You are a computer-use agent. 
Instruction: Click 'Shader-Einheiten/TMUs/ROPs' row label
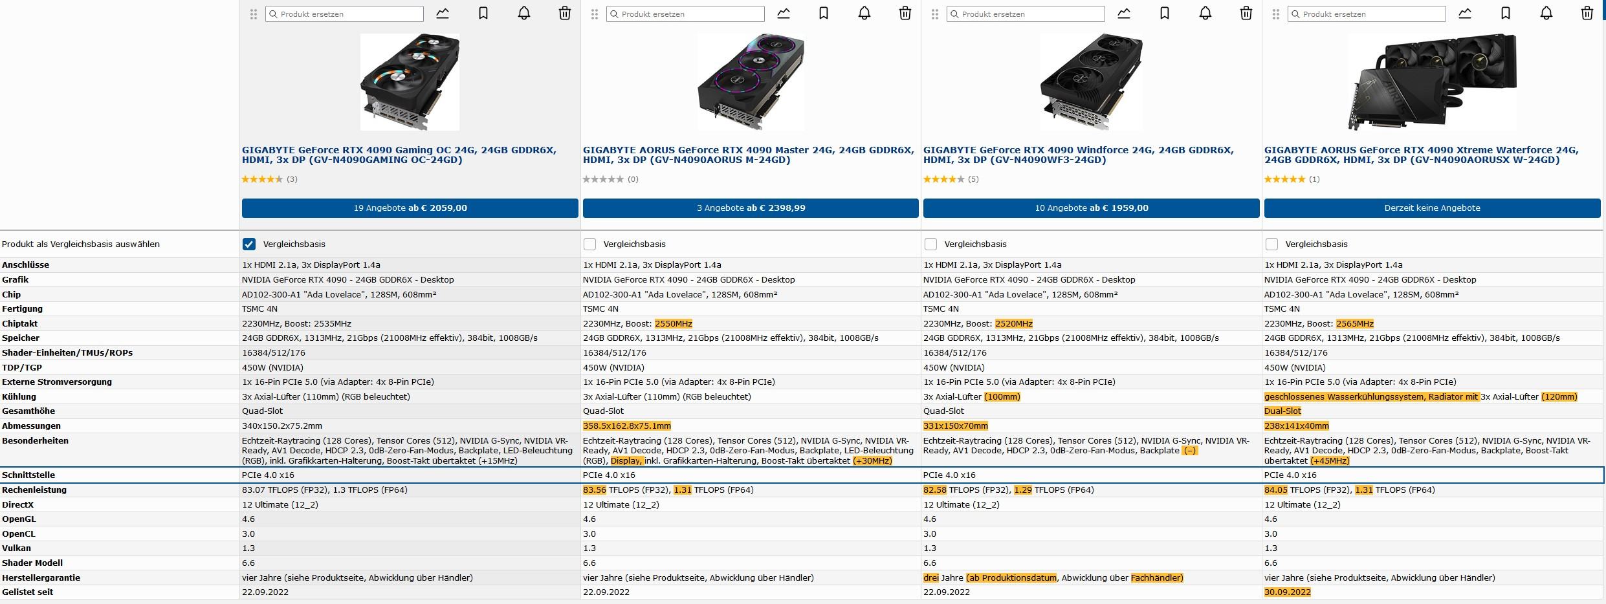(x=67, y=352)
